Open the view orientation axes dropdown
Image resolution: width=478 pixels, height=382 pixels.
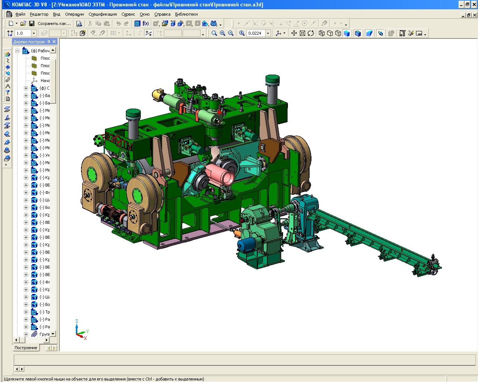point(284,33)
